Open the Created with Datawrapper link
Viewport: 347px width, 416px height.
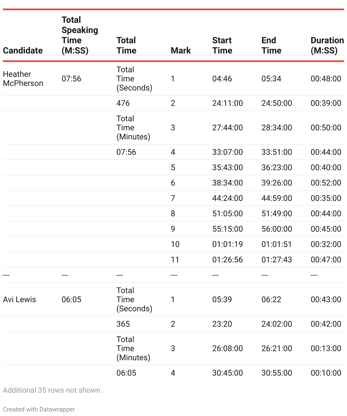[39, 409]
